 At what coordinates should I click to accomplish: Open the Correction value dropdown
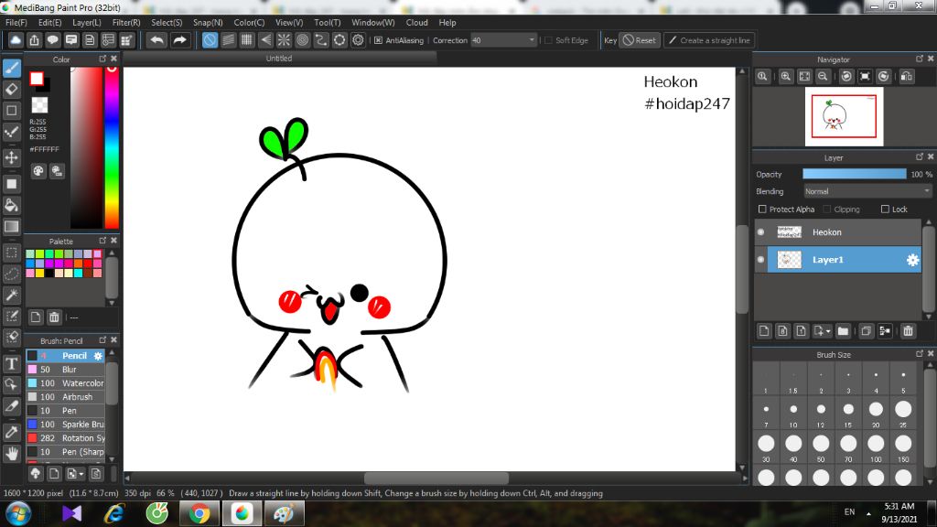(x=532, y=40)
